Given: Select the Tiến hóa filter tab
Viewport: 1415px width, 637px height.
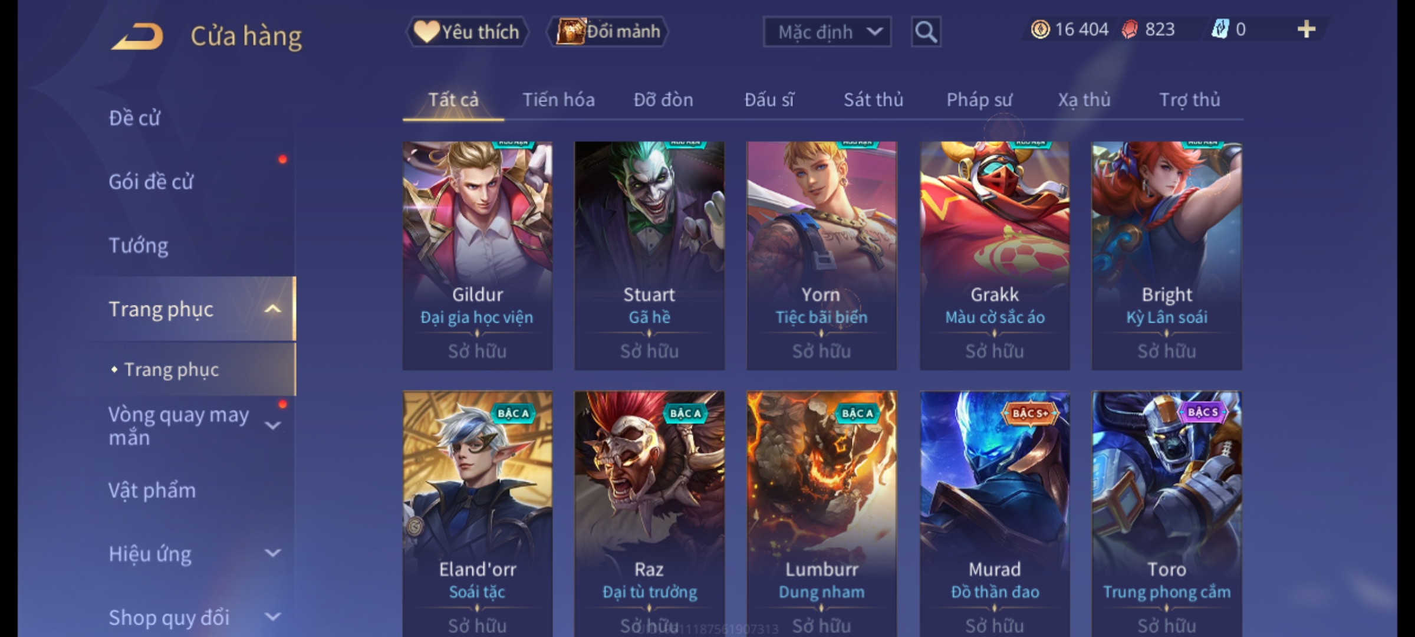Looking at the screenshot, I should pos(558,100).
